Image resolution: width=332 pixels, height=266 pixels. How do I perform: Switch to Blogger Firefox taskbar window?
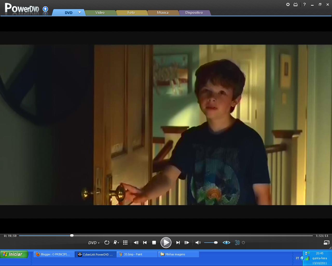click(x=54, y=254)
